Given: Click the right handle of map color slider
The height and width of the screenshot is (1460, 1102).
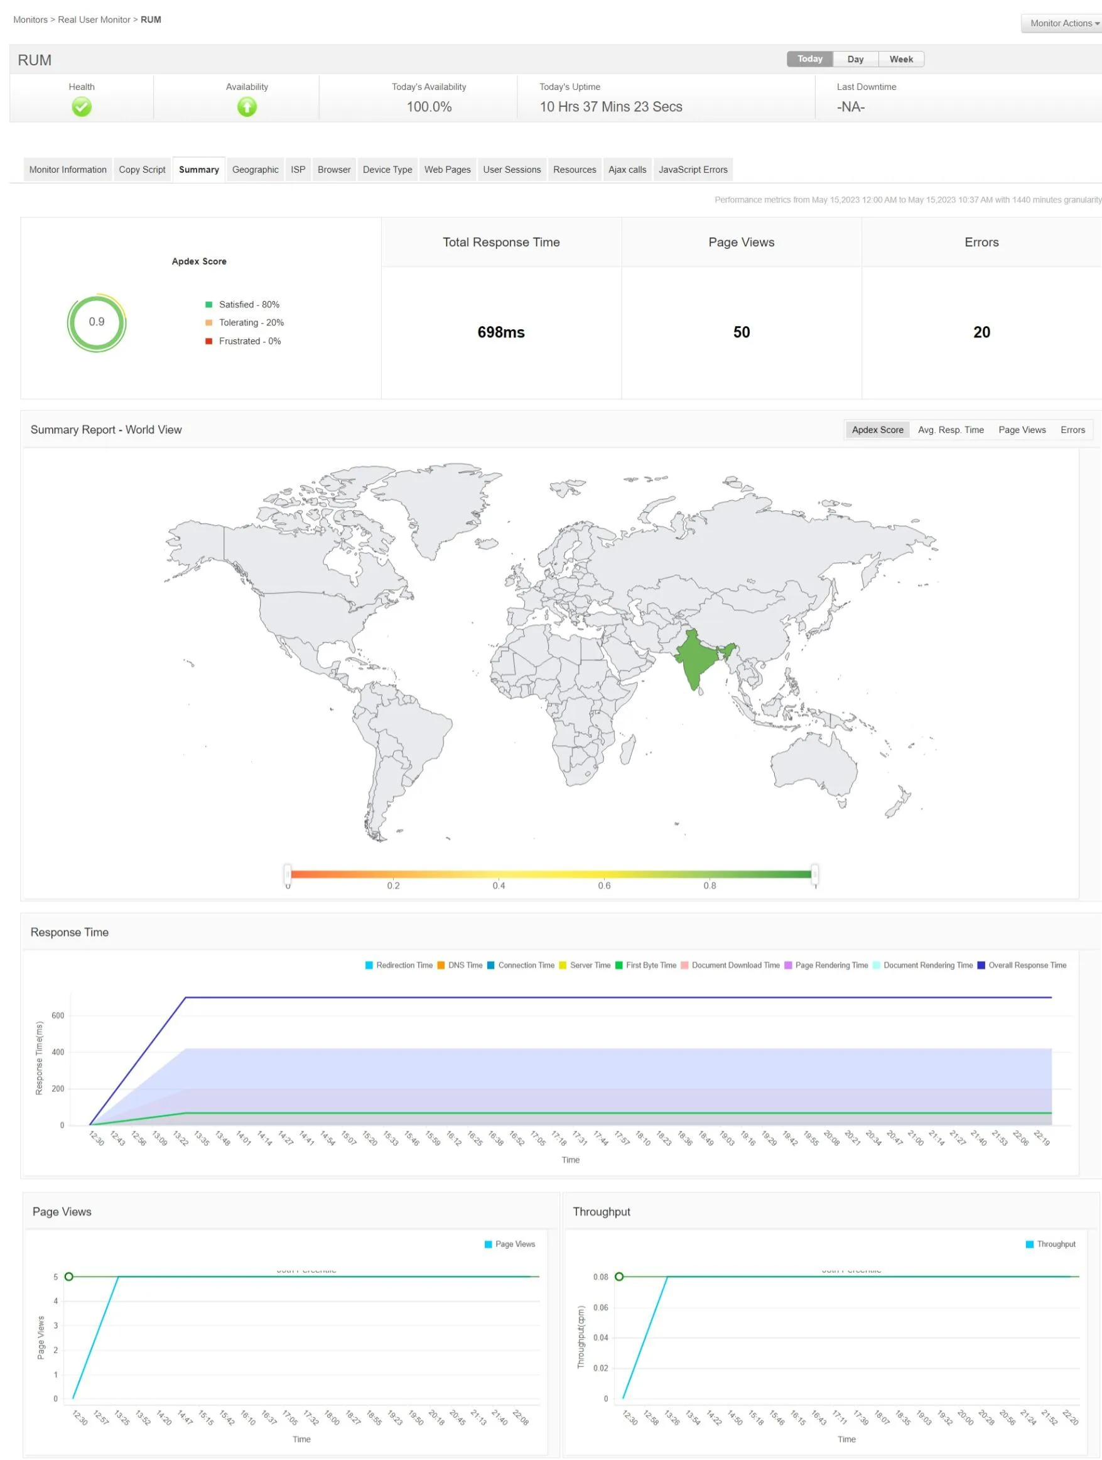Looking at the screenshot, I should 815,874.
